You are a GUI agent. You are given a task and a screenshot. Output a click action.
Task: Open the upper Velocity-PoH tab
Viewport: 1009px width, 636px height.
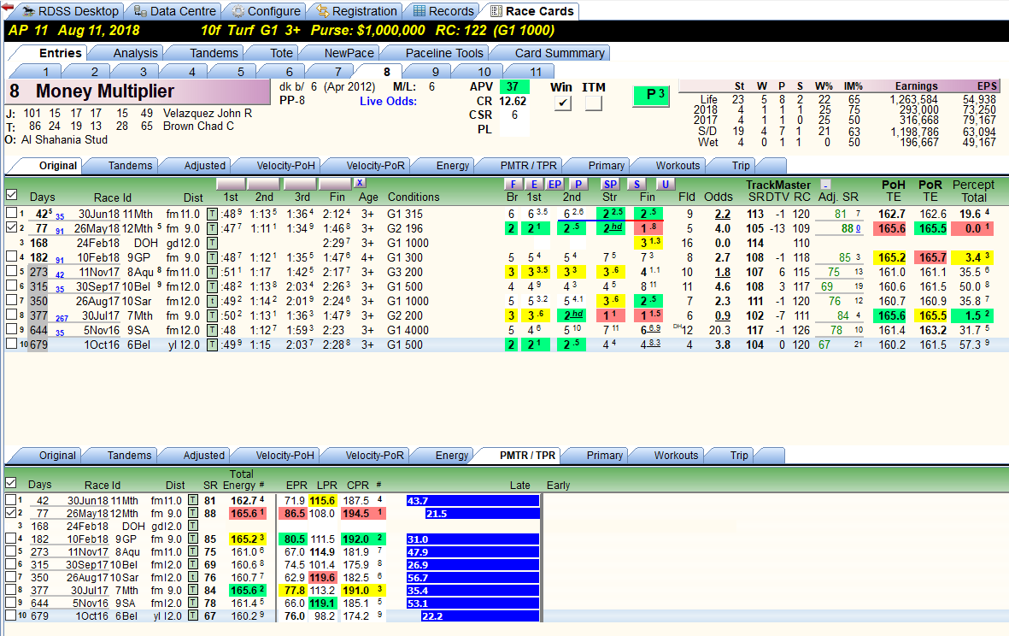tap(285, 166)
